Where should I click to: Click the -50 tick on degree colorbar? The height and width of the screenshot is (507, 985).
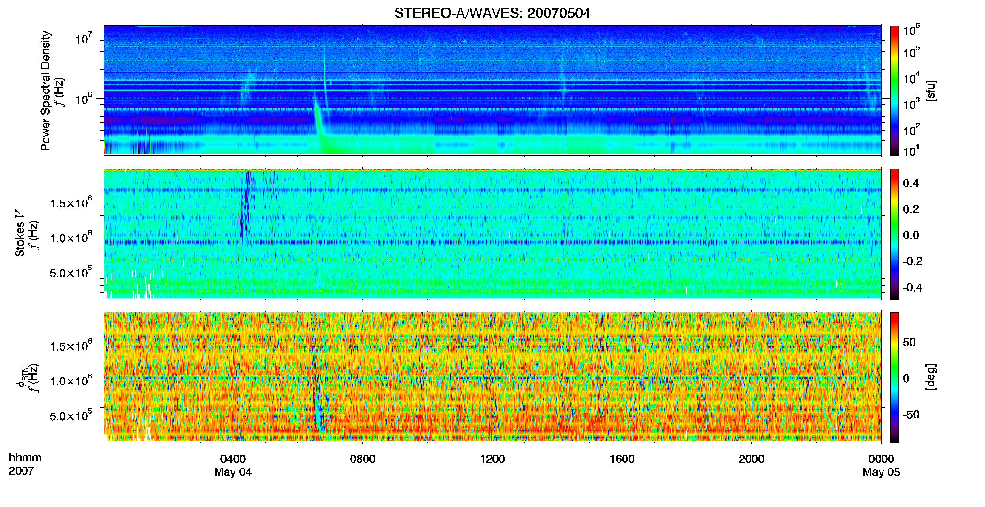tap(911, 415)
